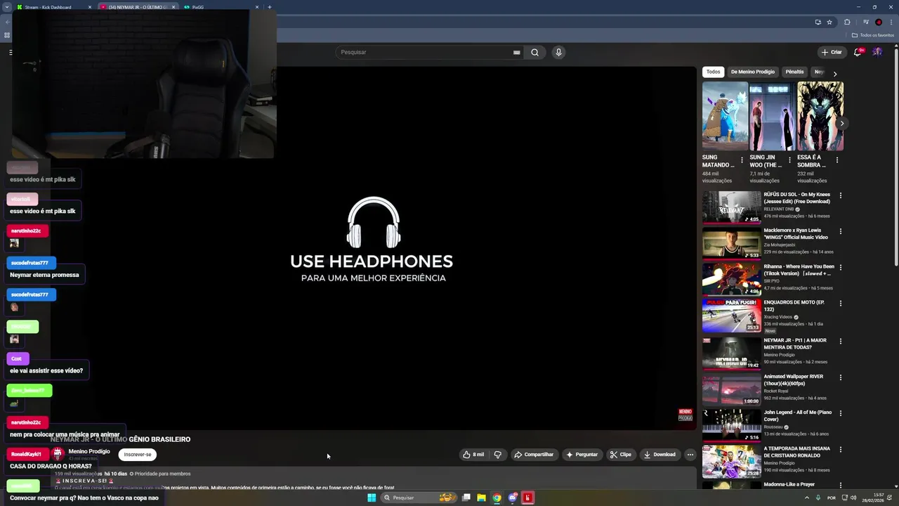Like the video with thumbs-up button

pyautogui.click(x=473, y=455)
